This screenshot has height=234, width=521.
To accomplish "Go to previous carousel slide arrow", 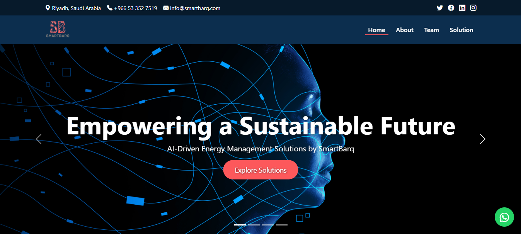I will 39,139.
